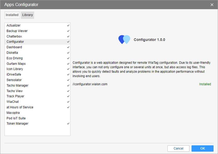Click the checkmark beside Backup Viewer
This screenshot has width=218, height=154.
click(x=68, y=31)
